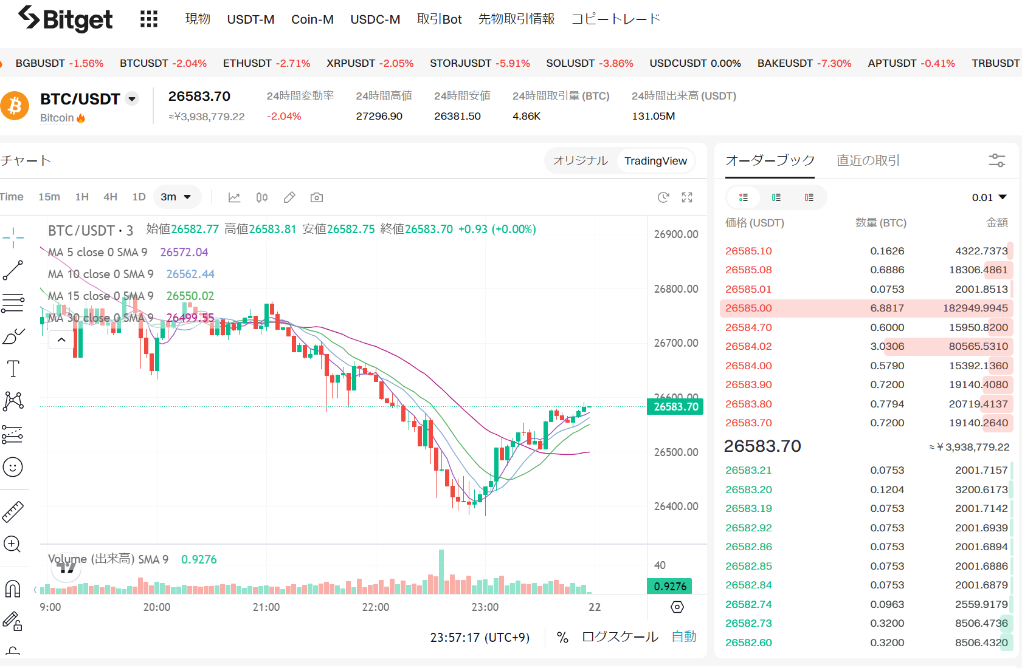Open chart axis settings gear icon
1022x668 pixels.
677,607
